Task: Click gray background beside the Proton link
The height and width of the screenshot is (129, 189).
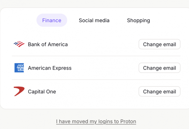Action: pyautogui.click(x=161, y=121)
